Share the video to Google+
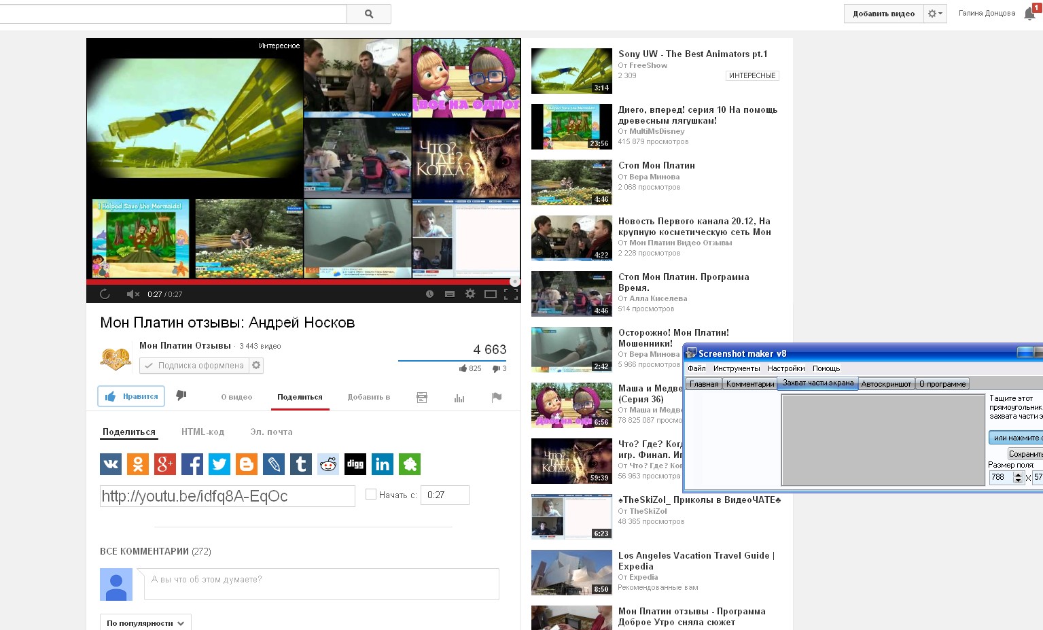The height and width of the screenshot is (630, 1043). [x=165, y=464]
